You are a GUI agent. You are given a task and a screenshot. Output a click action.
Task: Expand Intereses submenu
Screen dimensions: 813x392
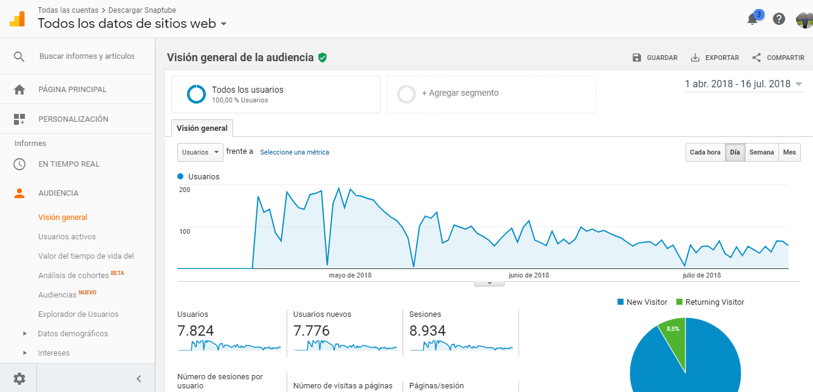pos(25,353)
